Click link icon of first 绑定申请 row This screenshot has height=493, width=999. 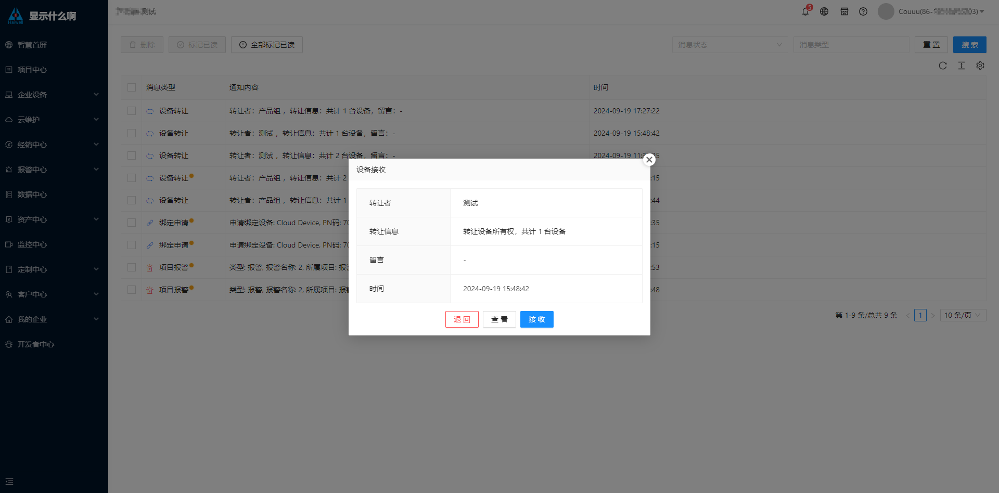[150, 223]
